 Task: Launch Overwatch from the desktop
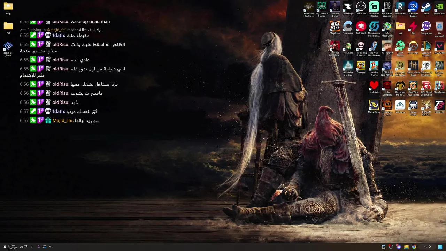pyautogui.click(x=413, y=47)
